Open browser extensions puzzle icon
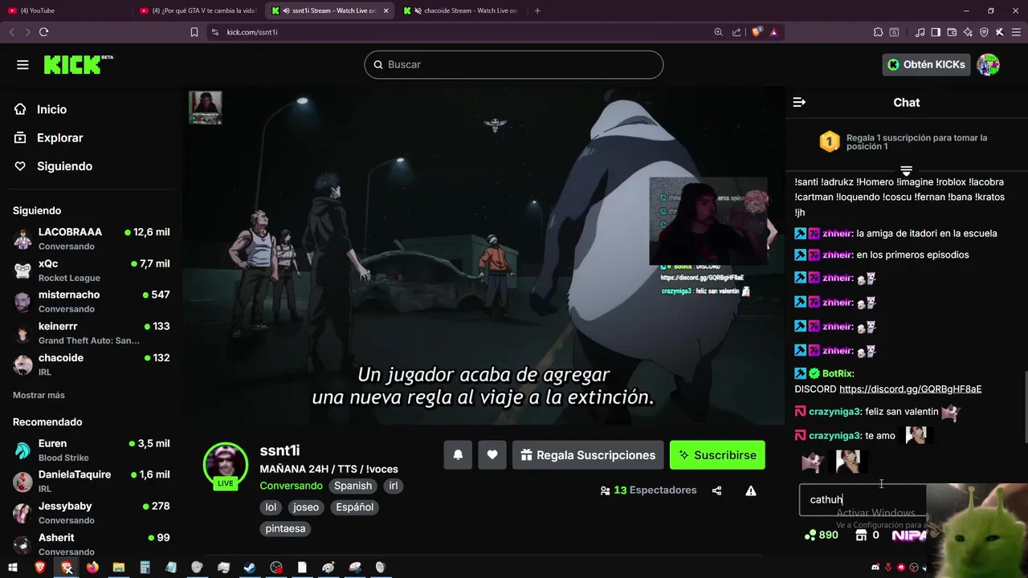This screenshot has width=1028, height=578. click(878, 32)
